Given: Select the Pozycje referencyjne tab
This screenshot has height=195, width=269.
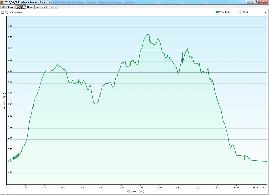Looking at the screenshot, I should tap(46, 7).
